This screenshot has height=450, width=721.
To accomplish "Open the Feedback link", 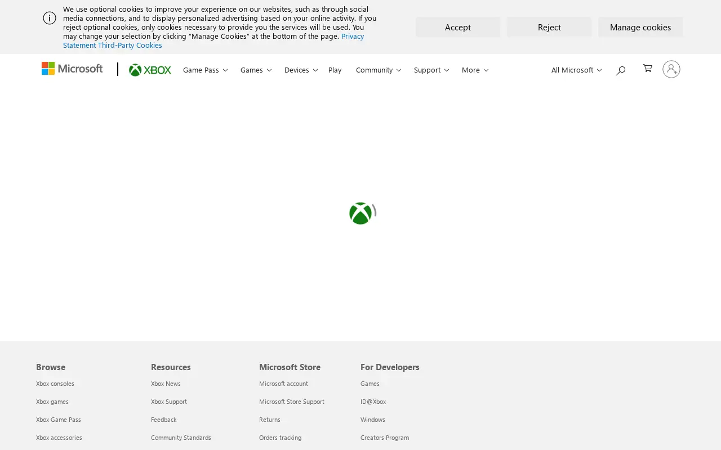I will pos(164,420).
